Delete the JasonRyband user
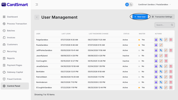Image resolution: width=178 pixels, height=100 pixels. pyautogui.click(x=166, y=56)
